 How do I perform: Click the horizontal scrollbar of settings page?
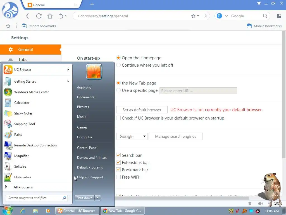[182, 198]
